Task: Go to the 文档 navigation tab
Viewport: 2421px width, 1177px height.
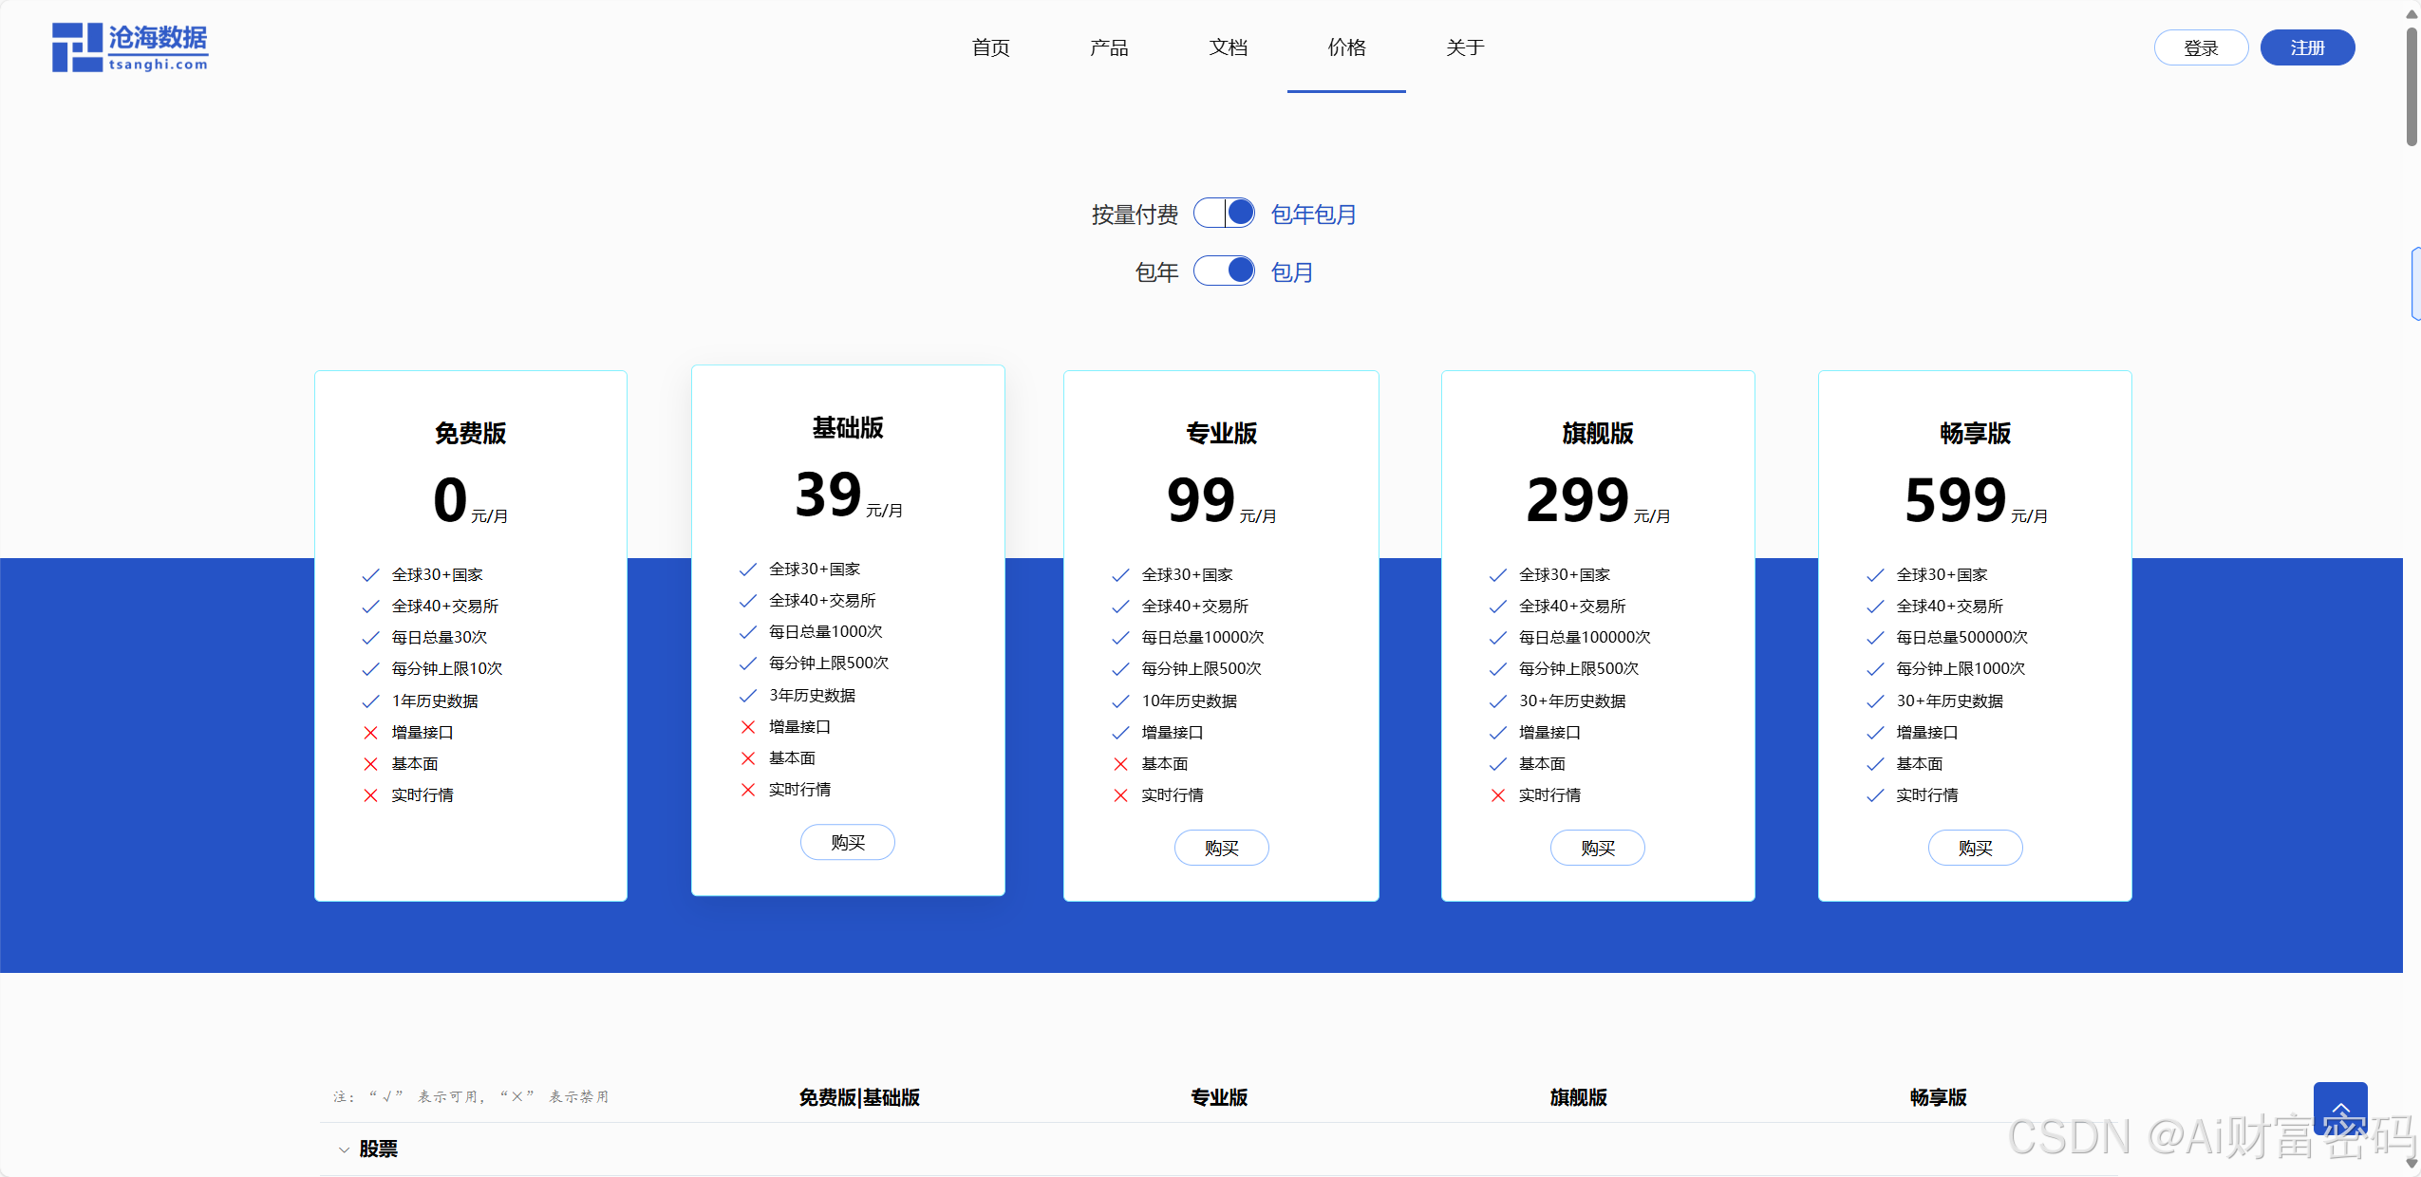Action: click(x=1228, y=47)
